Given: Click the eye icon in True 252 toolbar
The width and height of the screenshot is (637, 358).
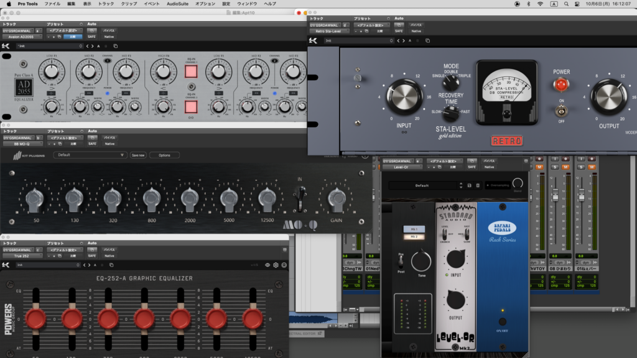Looking at the screenshot, I should [267, 265].
